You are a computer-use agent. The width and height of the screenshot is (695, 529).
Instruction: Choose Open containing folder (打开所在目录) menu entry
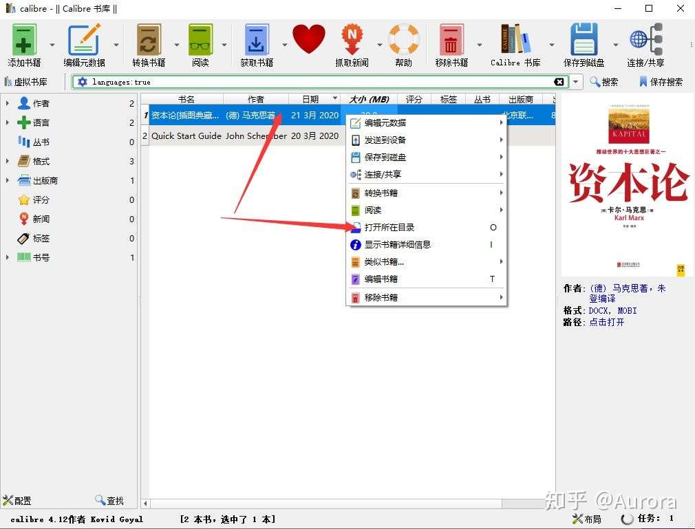point(427,227)
